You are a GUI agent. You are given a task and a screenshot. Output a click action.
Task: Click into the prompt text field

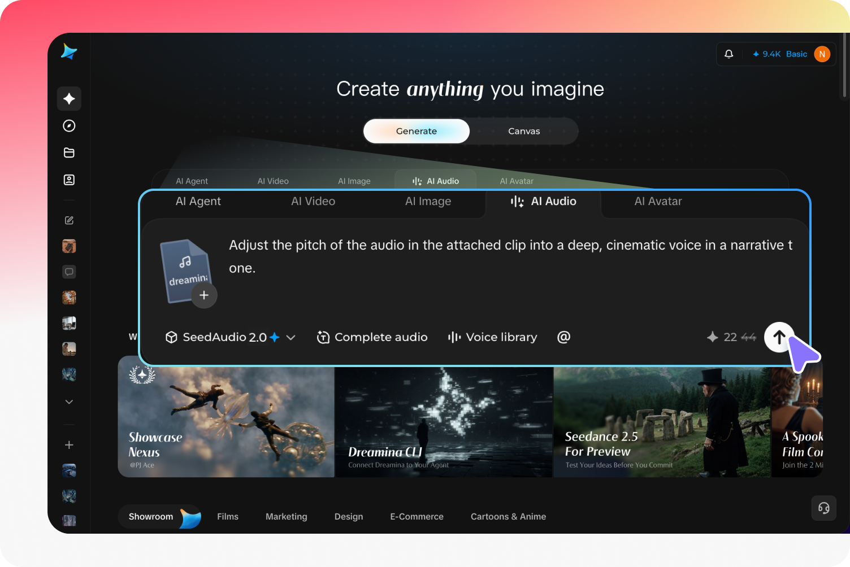click(511, 257)
